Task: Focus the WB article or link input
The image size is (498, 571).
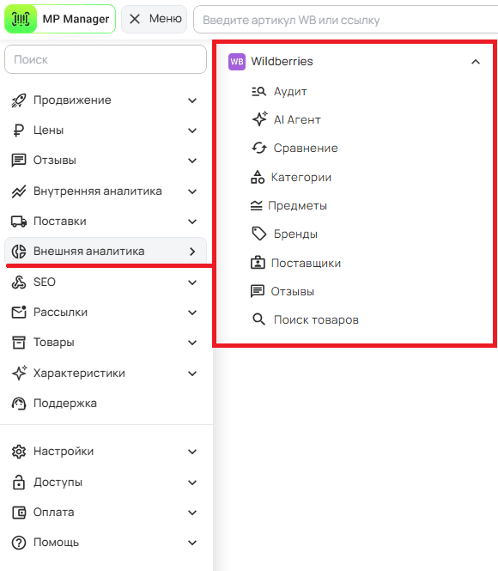Action: [345, 20]
